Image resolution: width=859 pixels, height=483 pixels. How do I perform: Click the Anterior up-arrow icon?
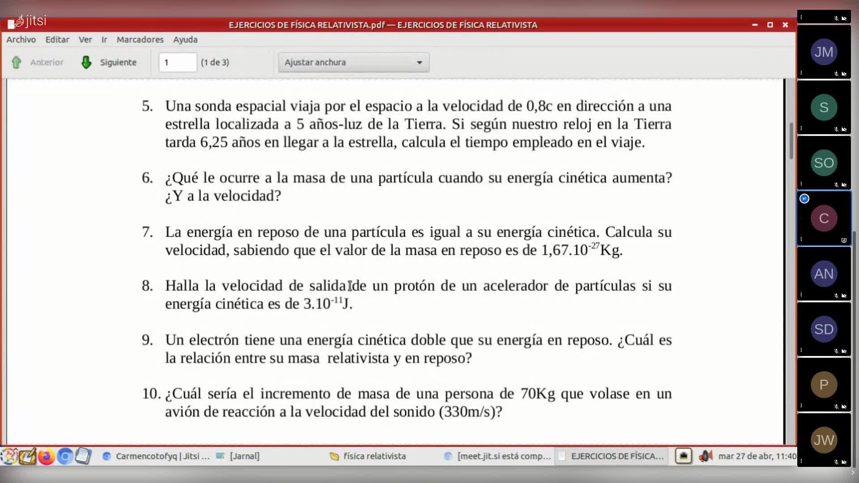[x=17, y=62]
